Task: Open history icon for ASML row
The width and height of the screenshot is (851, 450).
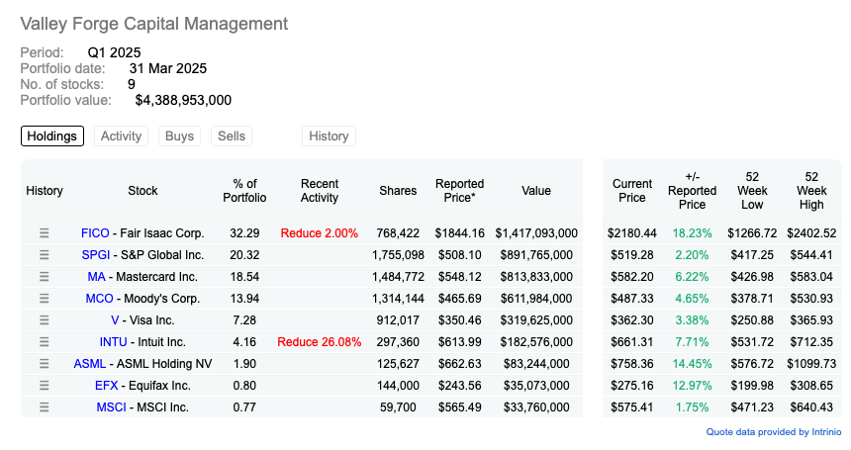Action: tap(44, 363)
